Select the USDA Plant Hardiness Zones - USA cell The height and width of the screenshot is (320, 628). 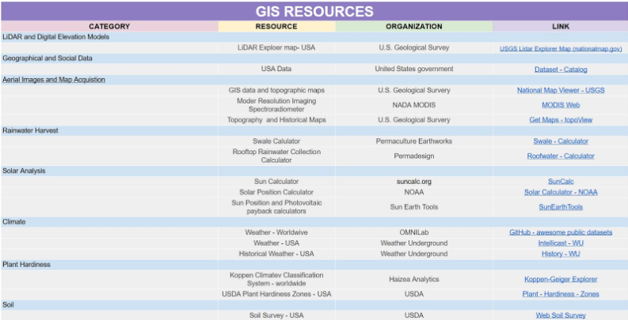tap(276, 294)
